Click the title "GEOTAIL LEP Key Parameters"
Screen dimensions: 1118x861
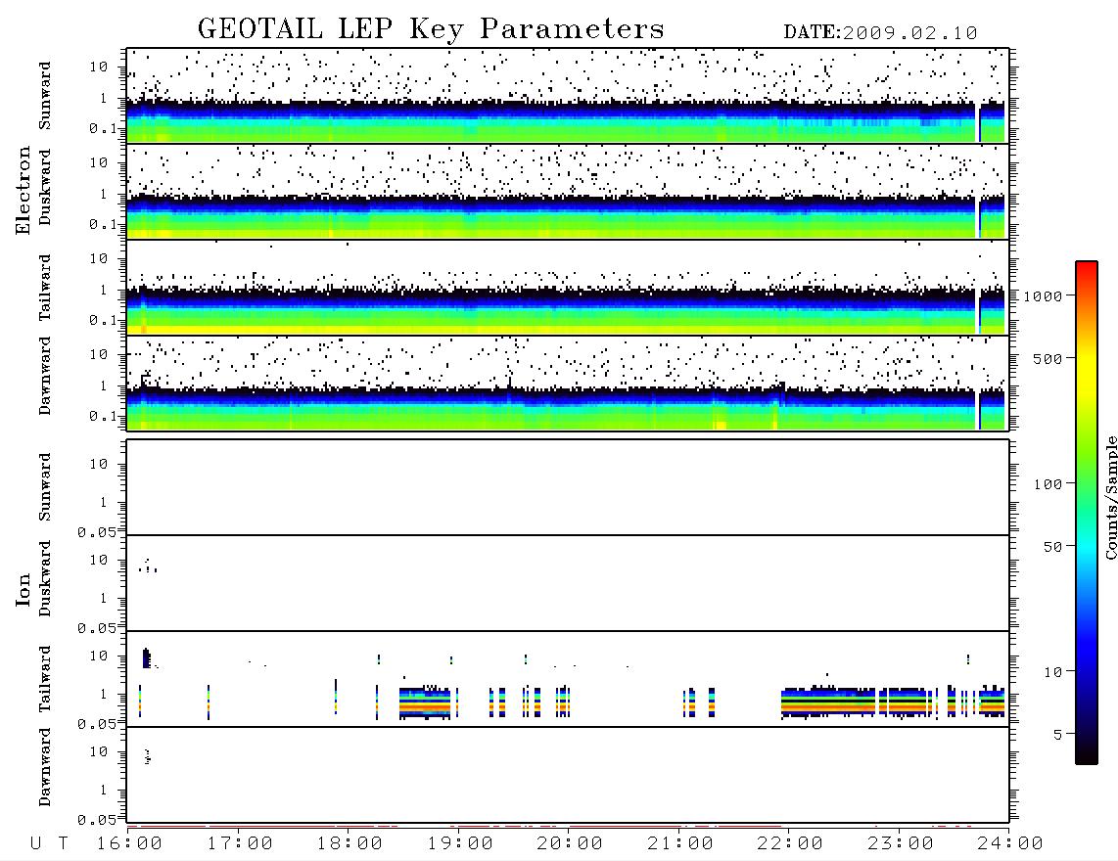(x=431, y=29)
